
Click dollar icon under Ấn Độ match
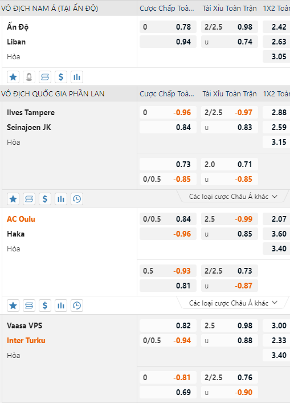(61, 77)
